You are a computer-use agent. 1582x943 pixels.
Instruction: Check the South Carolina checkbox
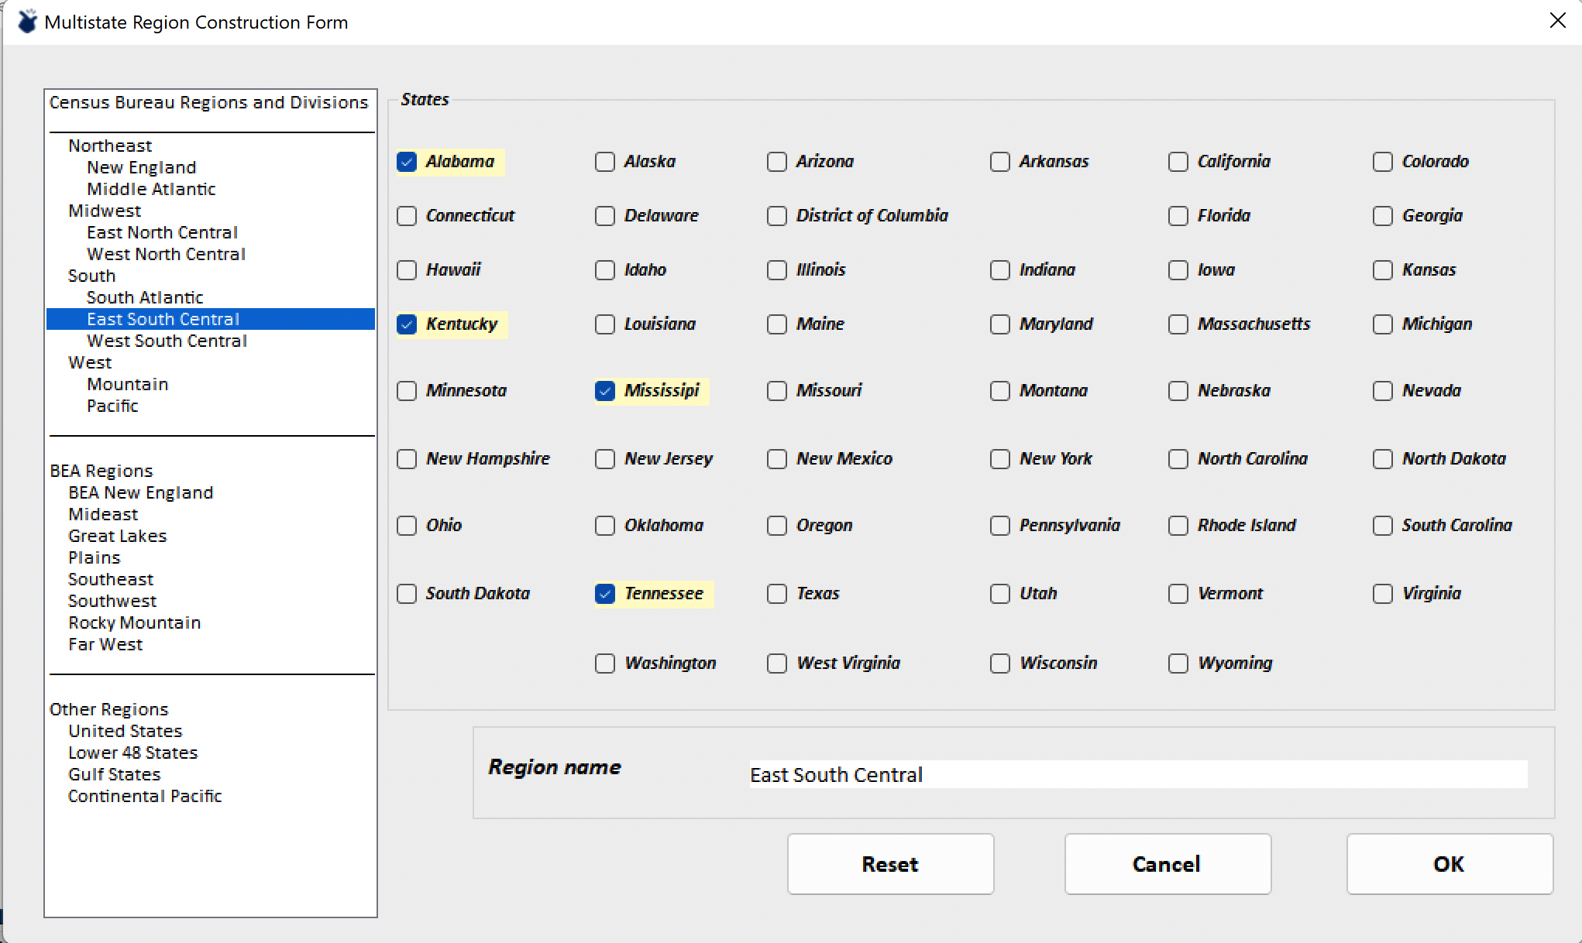(1383, 526)
